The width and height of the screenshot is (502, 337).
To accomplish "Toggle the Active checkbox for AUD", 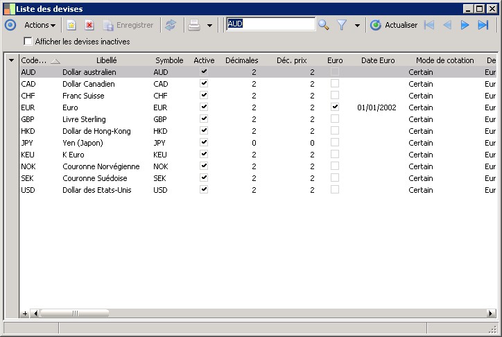I will [204, 71].
